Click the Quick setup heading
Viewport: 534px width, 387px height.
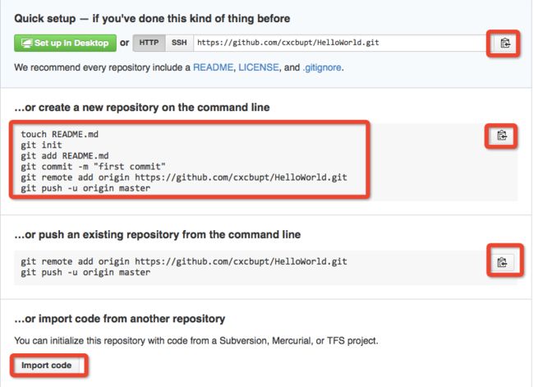tap(152, 18)
